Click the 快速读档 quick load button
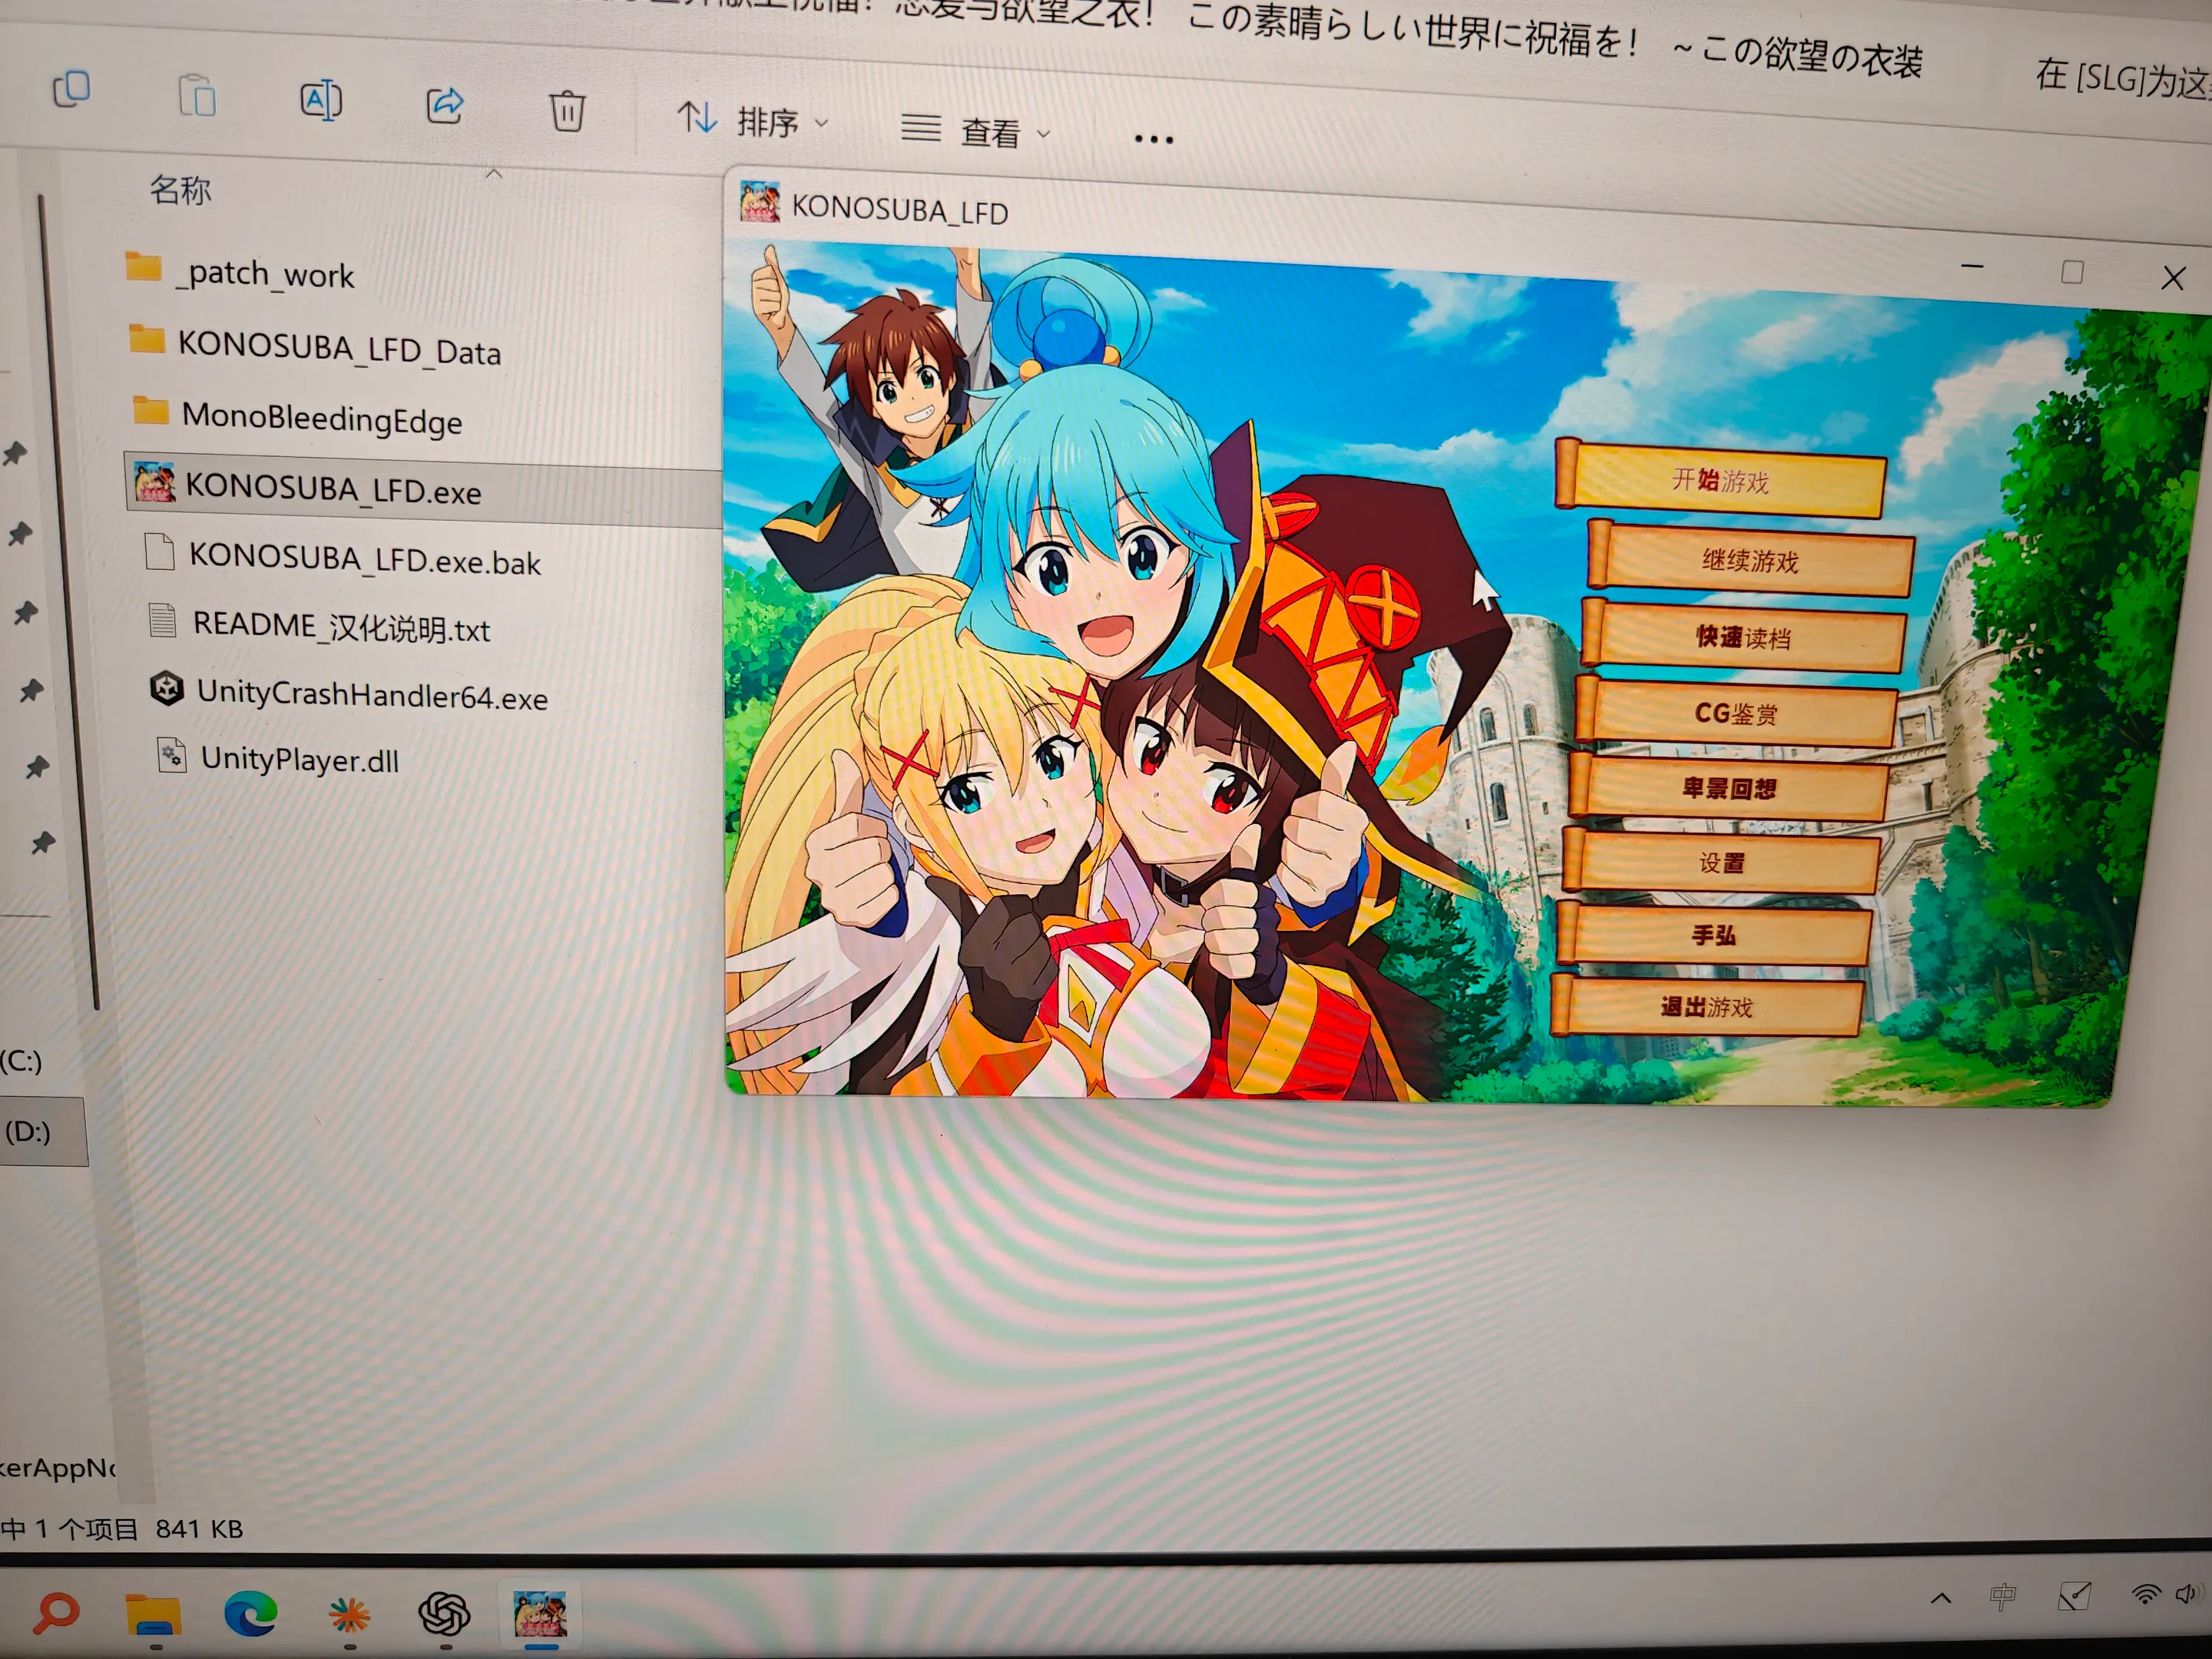This screenshot has width=2212, height=1659. [x=1743, y=637]
